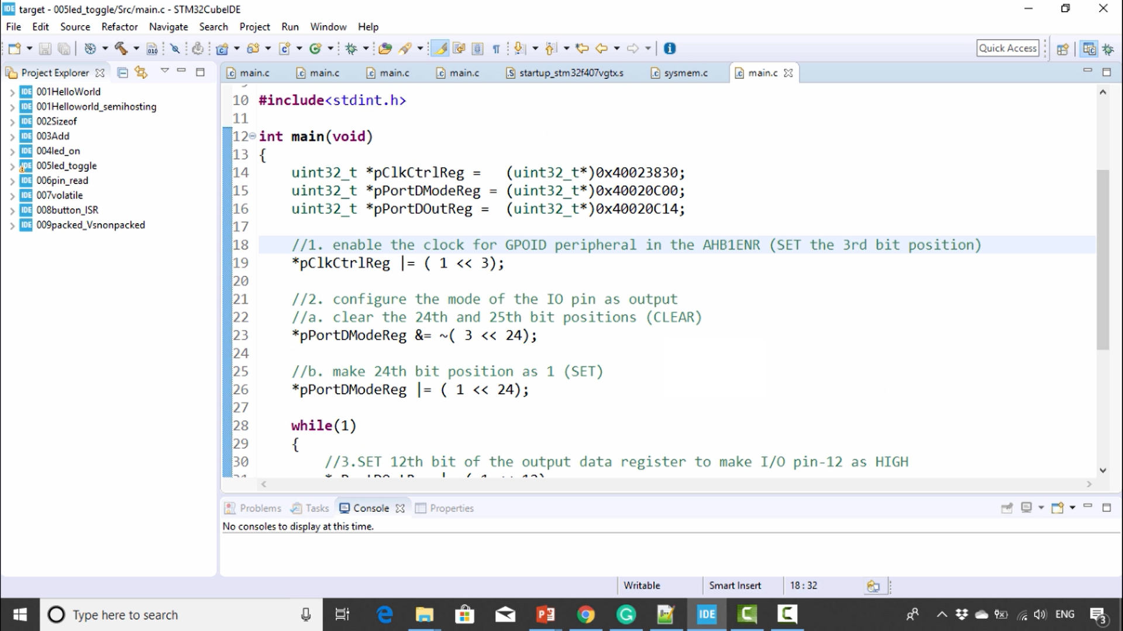Toggle the mark occurrences highlighter tool
The image size is (1123, 631).
[x=440, y=48]
